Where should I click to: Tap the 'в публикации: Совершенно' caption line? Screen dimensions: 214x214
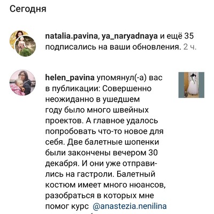[98, 89]
